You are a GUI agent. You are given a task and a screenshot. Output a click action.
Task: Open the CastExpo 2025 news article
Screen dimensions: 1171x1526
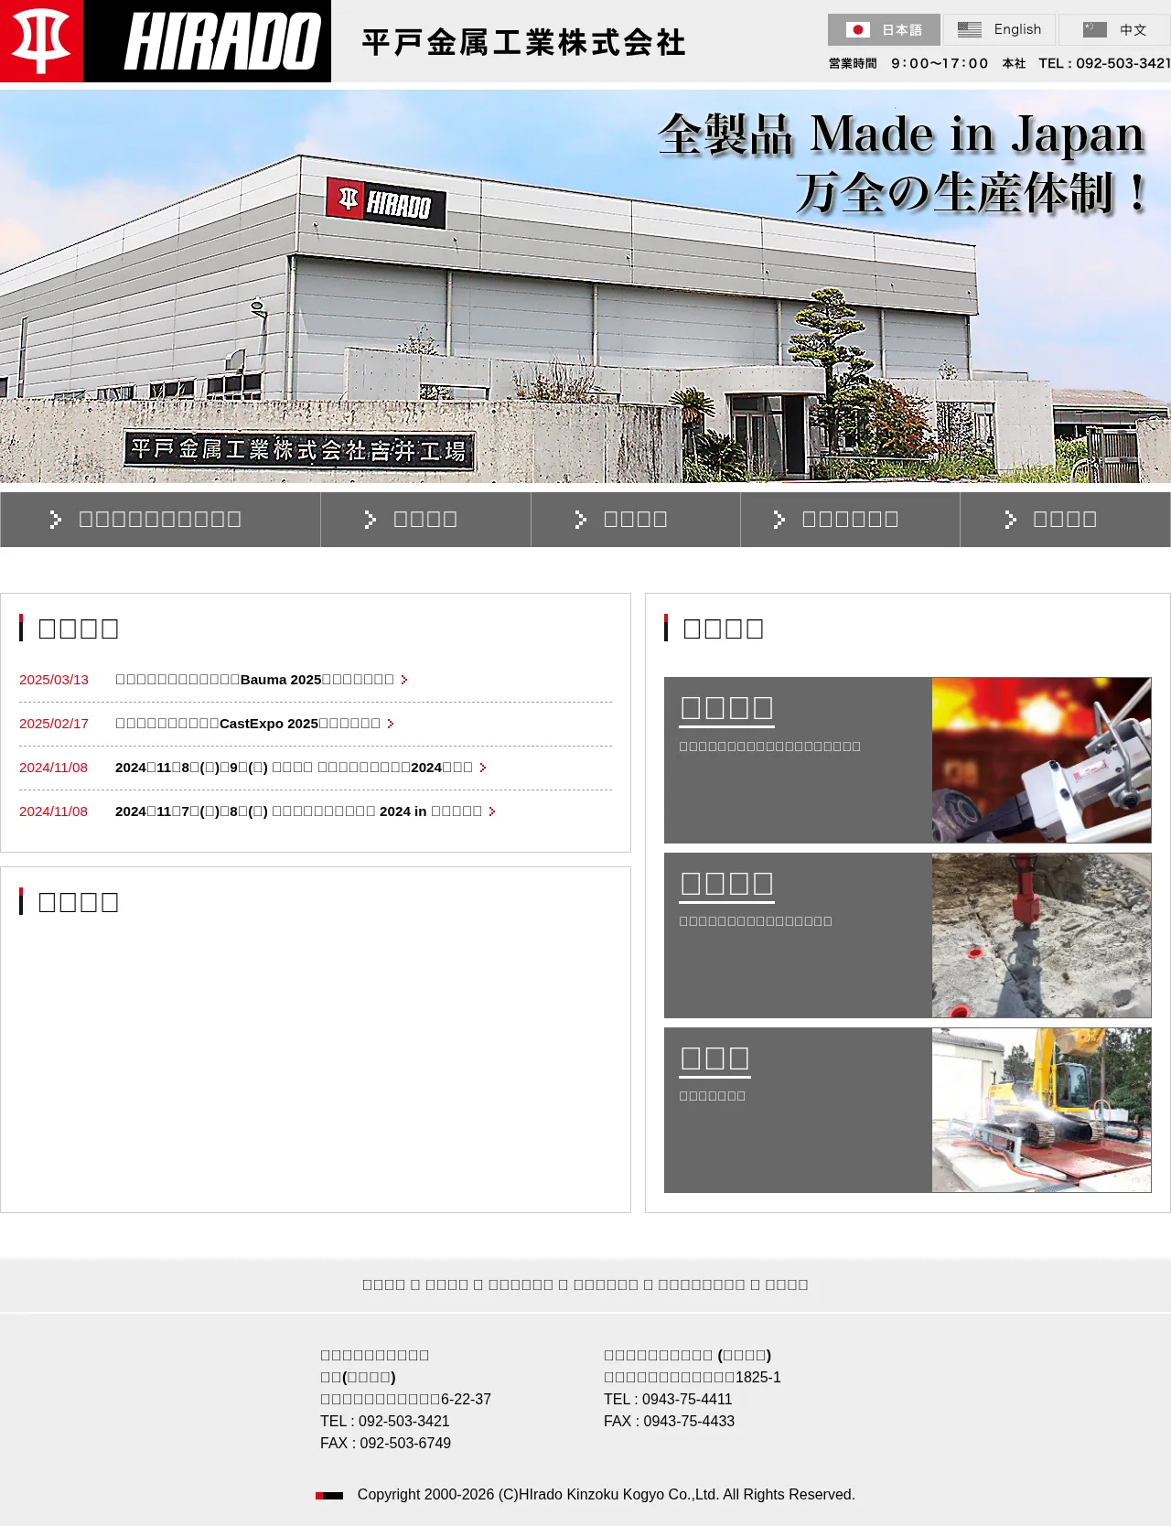coord(247,724)
